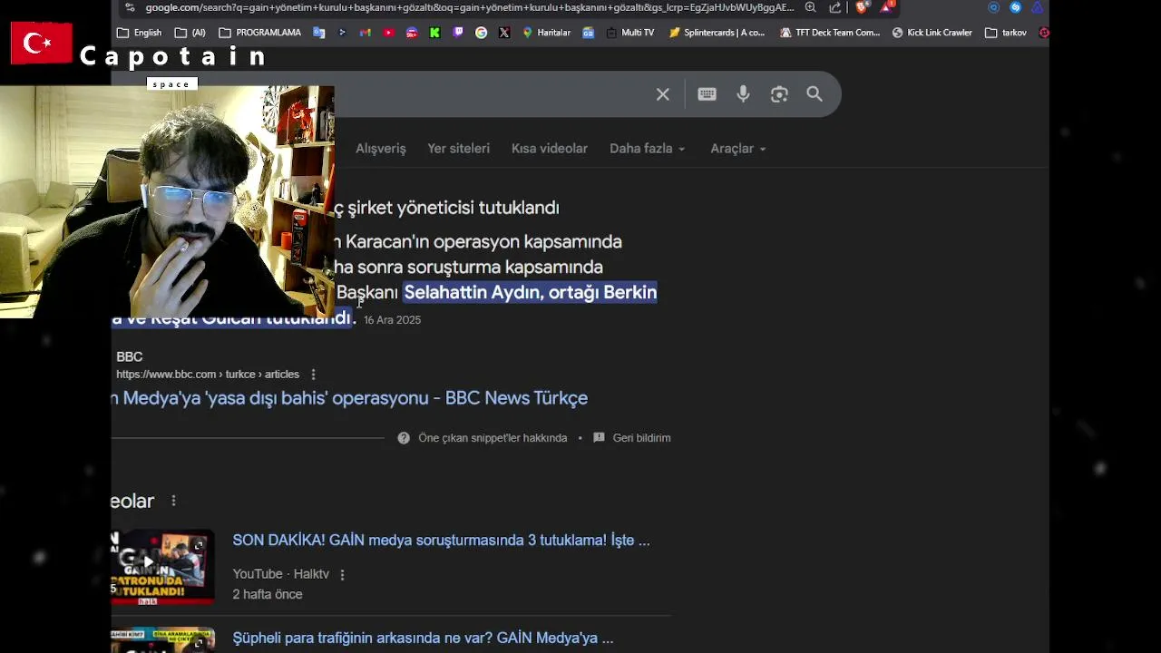
Task: Open the Google bookmark icon
Action: coord(481,33)
